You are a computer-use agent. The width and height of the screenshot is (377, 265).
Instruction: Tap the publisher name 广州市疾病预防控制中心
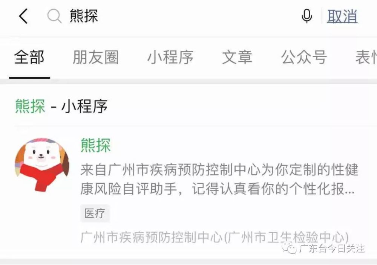pyautogui.click(x=151, y=237)
